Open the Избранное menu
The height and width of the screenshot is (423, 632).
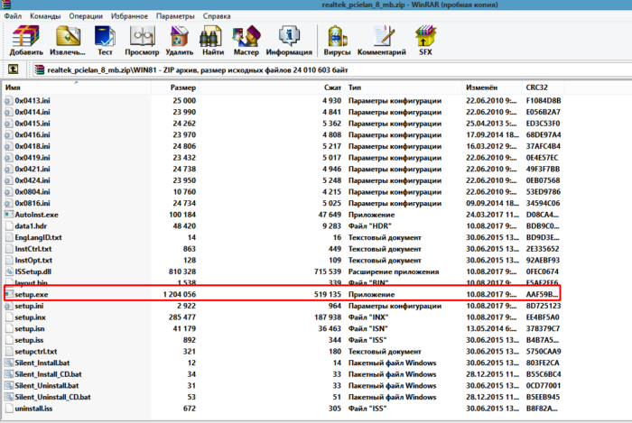(x=129, y=16)
